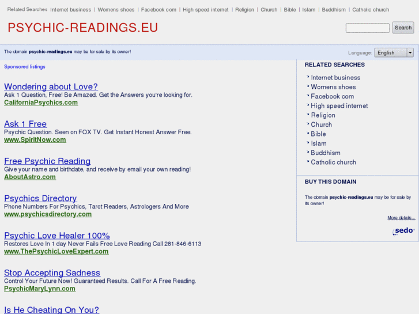Open Is He Cheating On You? ad
The width and height of the screenshot is (419, 314).
pyautogui.click(x=51, y=310)
